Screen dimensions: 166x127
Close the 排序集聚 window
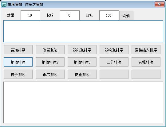pyautogui.click(x=160, y=4)
